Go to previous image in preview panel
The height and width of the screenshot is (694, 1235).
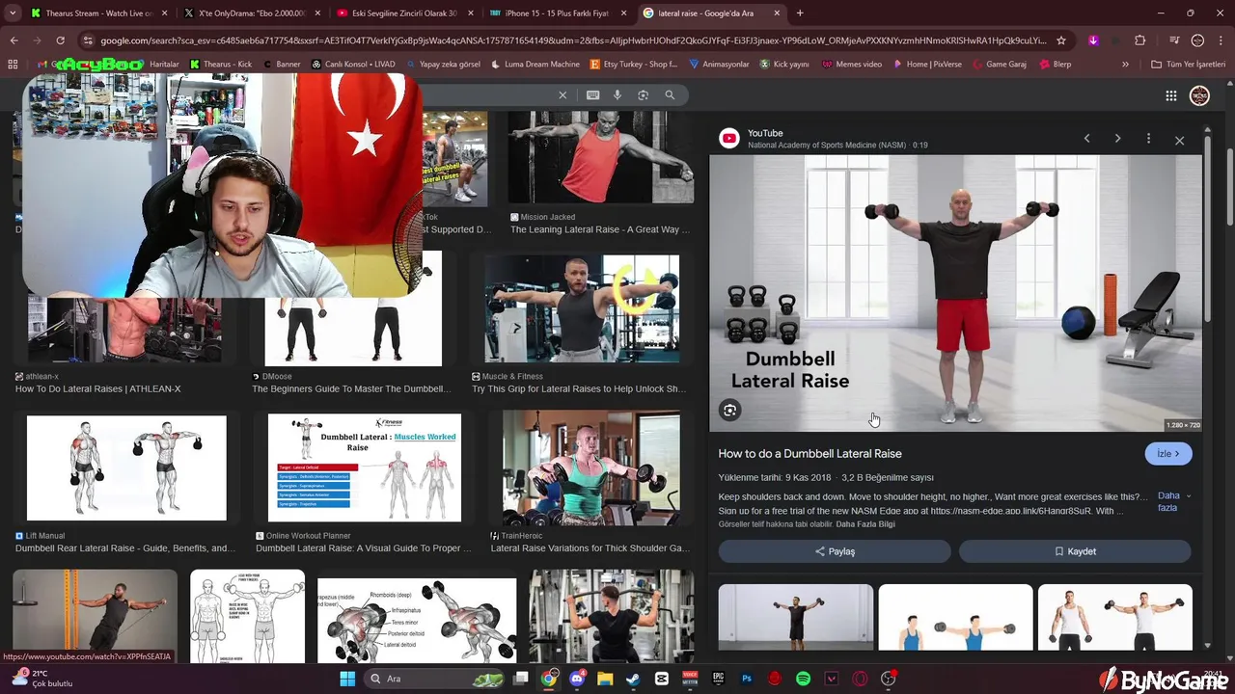coord(1086,139)
